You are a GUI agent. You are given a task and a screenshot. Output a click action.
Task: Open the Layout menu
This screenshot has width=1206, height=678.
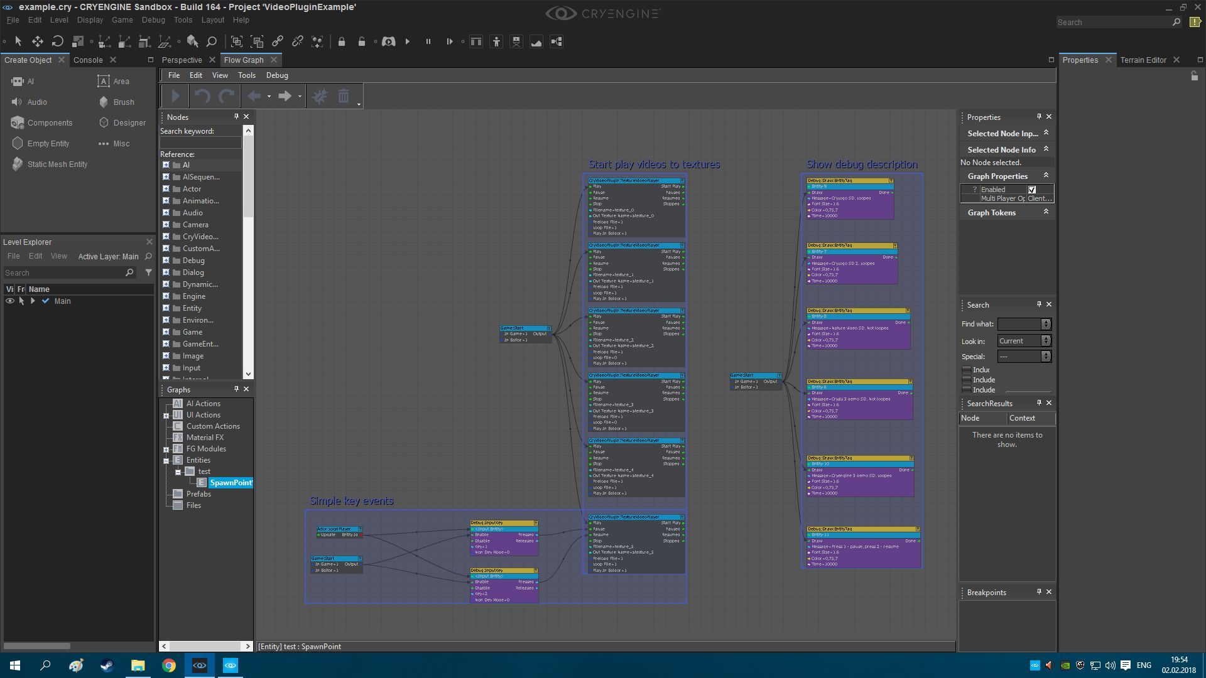213,20
